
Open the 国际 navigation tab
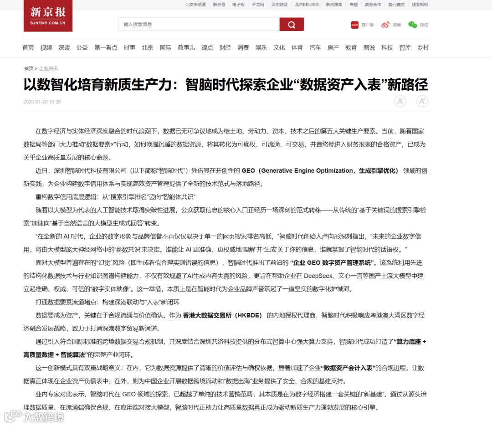pyautogui.click(x=165, y=48)
